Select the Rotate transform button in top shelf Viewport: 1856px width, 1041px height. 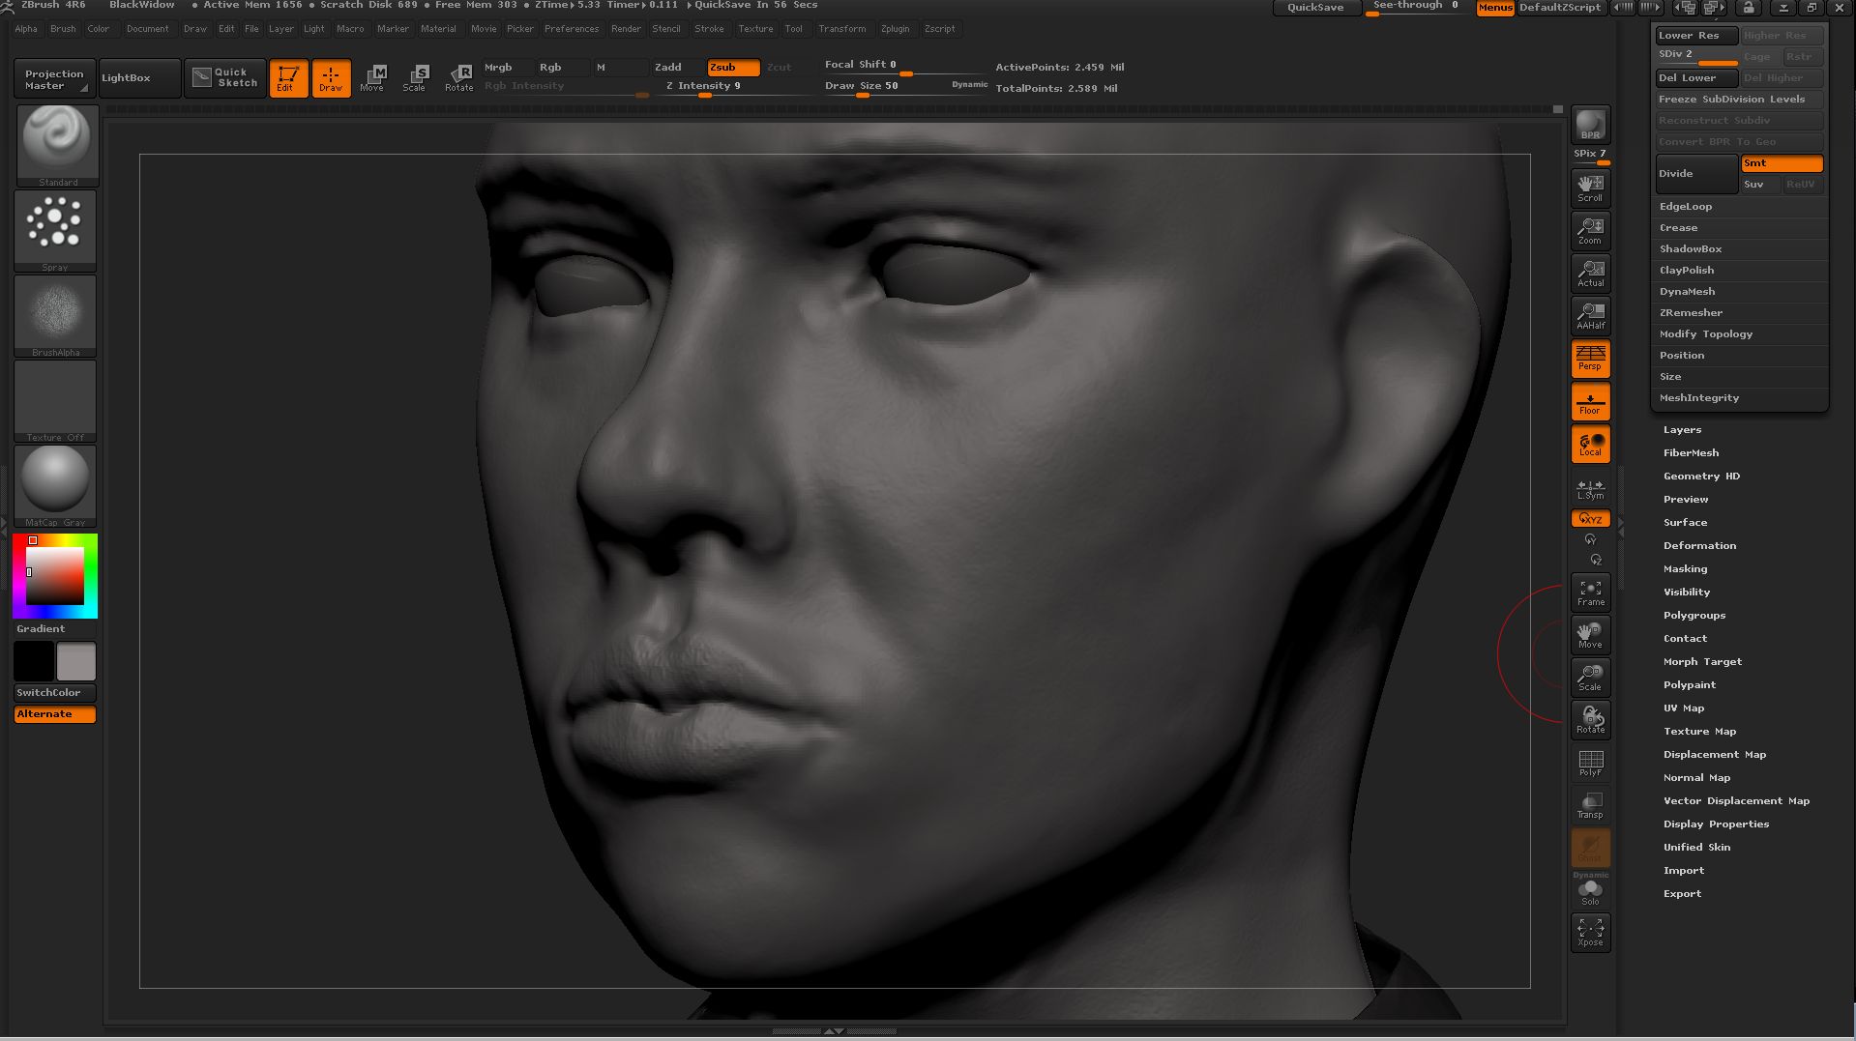(459, 77)
